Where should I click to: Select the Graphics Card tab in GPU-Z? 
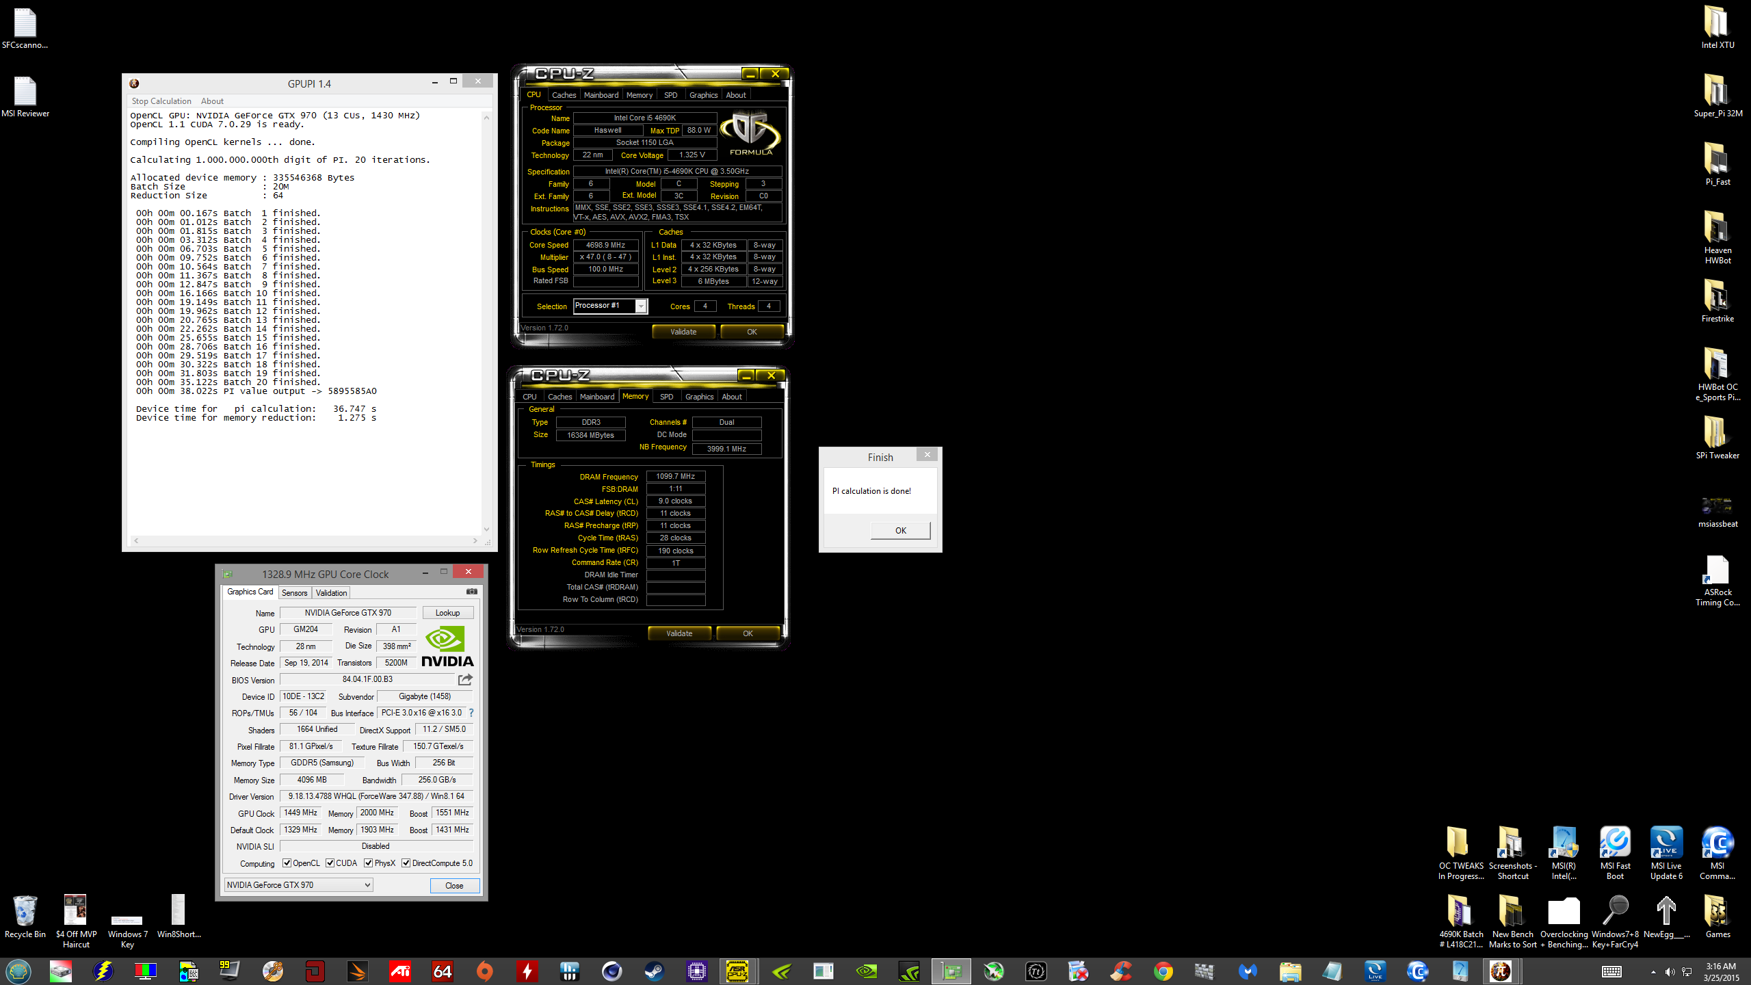250,592
